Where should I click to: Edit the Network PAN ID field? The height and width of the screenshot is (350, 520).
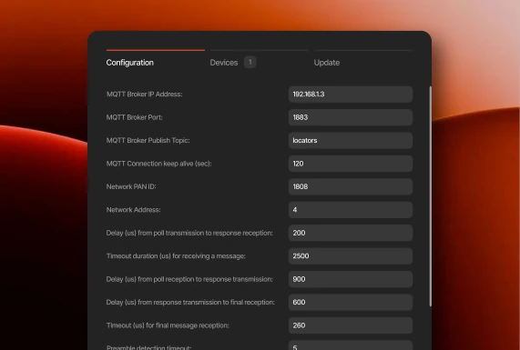point(351,186)
